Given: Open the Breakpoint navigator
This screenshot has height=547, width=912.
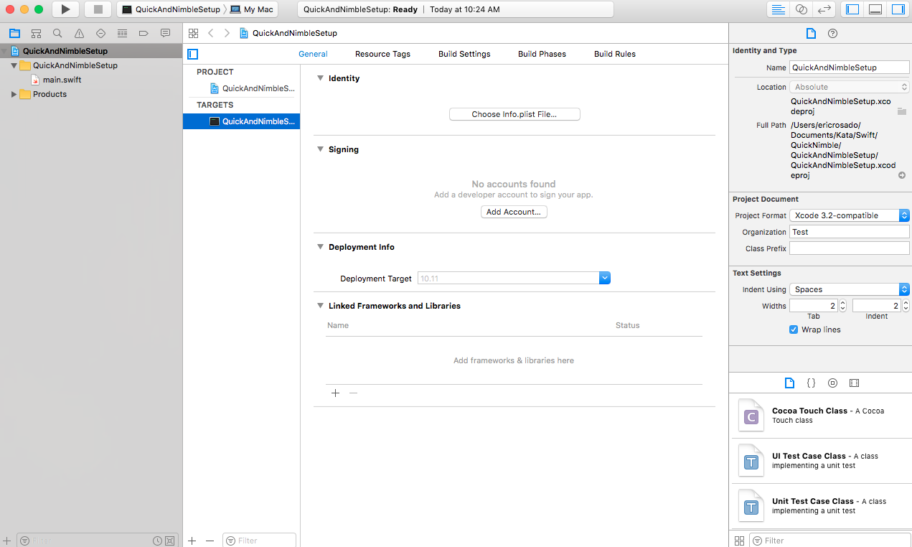Looking at the screenshot, I should 144,33.
